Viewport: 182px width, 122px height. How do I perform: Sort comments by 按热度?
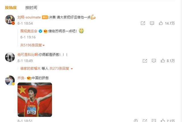[x=11, y=8]
